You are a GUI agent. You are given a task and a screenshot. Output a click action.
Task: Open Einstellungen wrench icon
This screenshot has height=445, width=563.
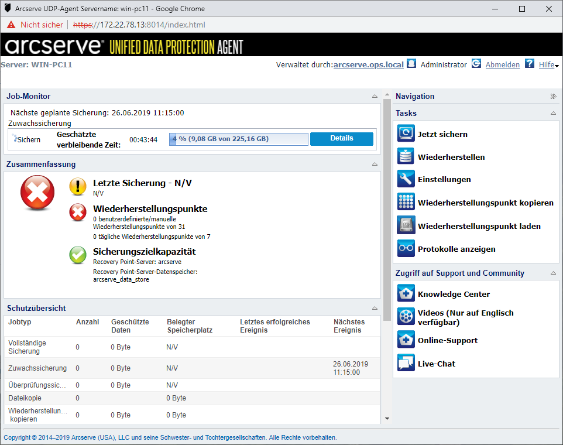[x=406, y=179]
